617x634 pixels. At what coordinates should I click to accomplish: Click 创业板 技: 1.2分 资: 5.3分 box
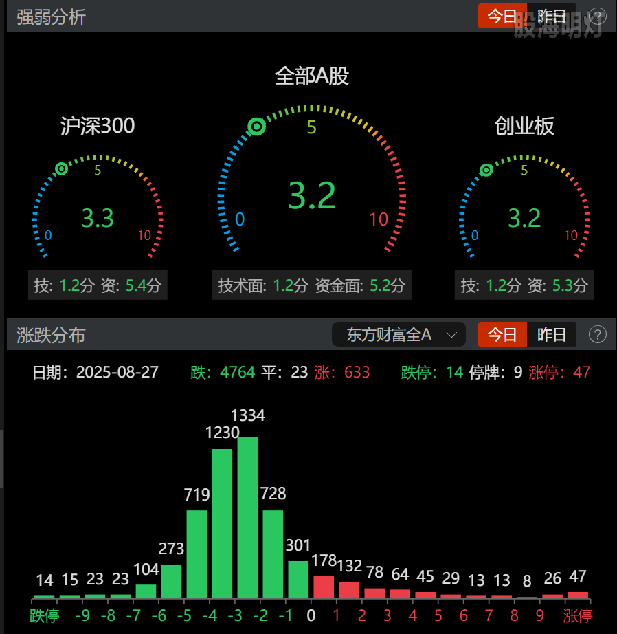tap(524, 285)
